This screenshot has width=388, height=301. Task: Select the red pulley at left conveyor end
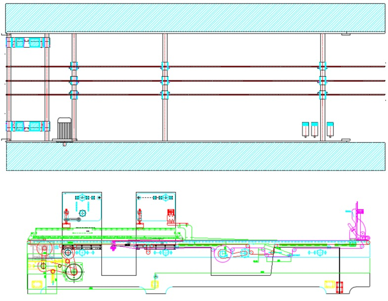pos(44,248)
